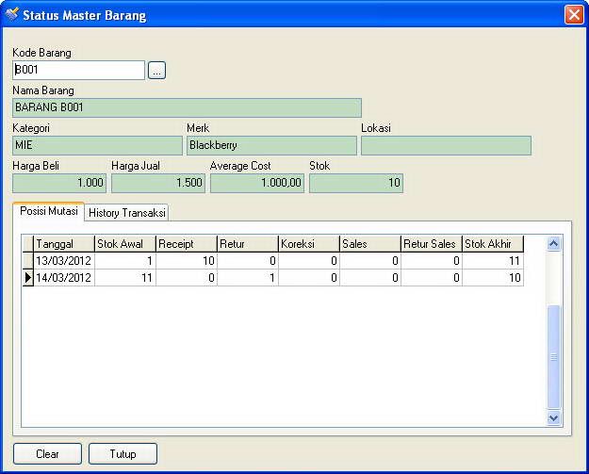Click Stok Awal value 1 in 13/03/2012 row
This screenshot has height=474, width=589.
pos(125,261)
